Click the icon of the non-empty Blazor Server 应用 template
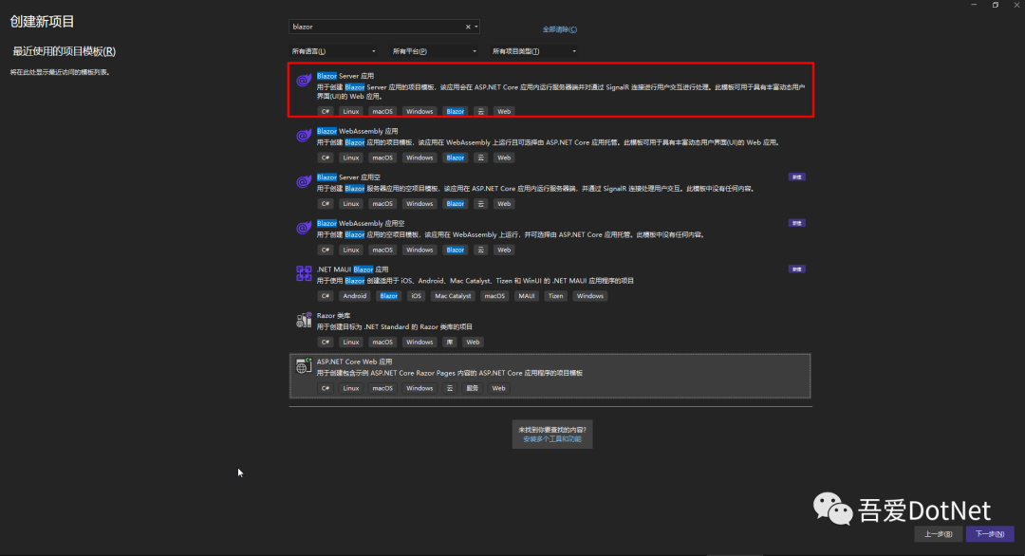The height and width of the screenshot is (556, 1025). (304, 81)
